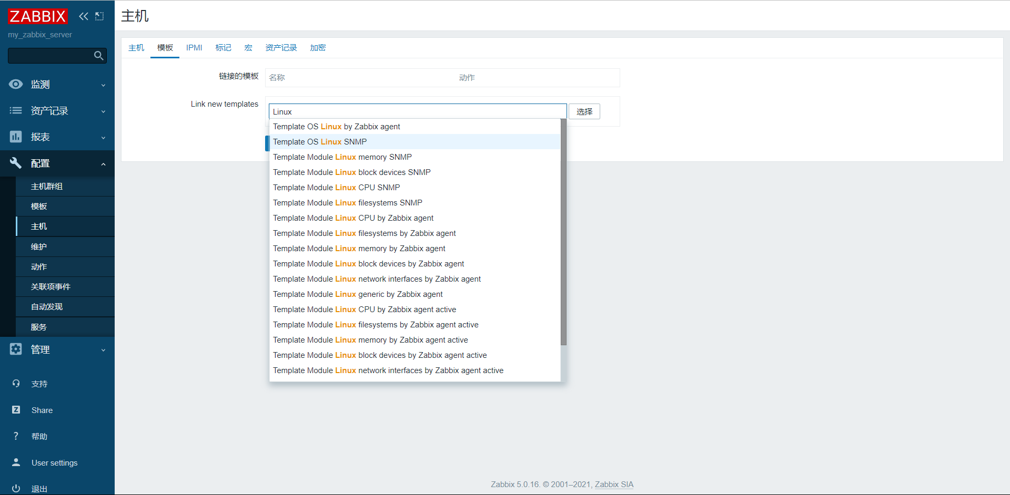The width and height of the screenshot is (1010, 495).
Task: Click the suggestion list scrollbar
Action: (x=563, y=232)
